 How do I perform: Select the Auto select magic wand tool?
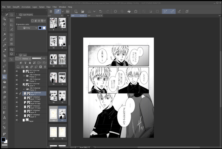[4, 34]
